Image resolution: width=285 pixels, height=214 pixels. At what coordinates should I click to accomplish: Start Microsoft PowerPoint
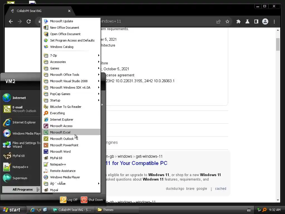71,145
